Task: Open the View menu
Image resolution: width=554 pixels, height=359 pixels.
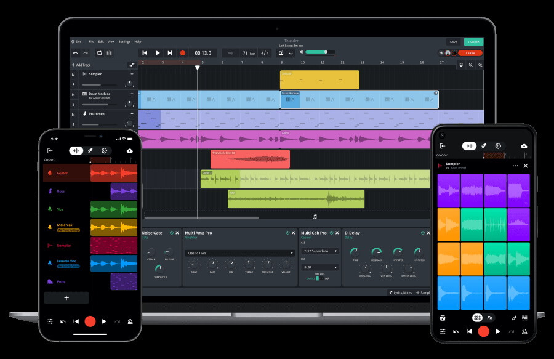Action: (111, 42)
